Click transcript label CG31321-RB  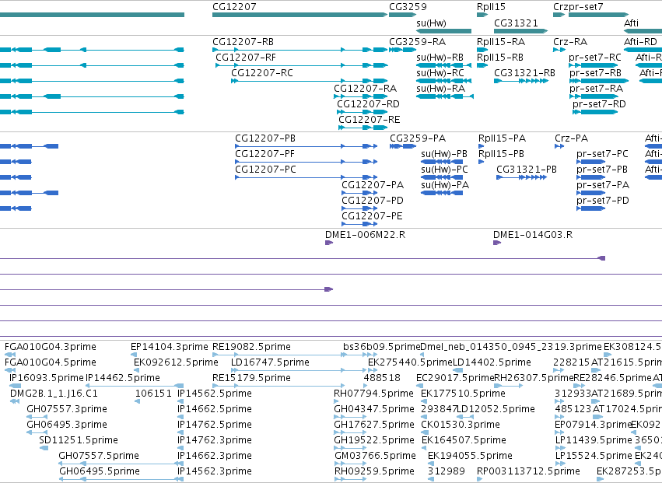(524, 73)
